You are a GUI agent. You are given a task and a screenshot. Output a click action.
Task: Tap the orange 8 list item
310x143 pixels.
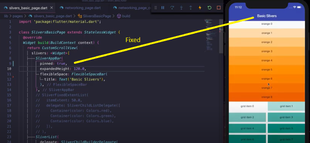point(267,97)
